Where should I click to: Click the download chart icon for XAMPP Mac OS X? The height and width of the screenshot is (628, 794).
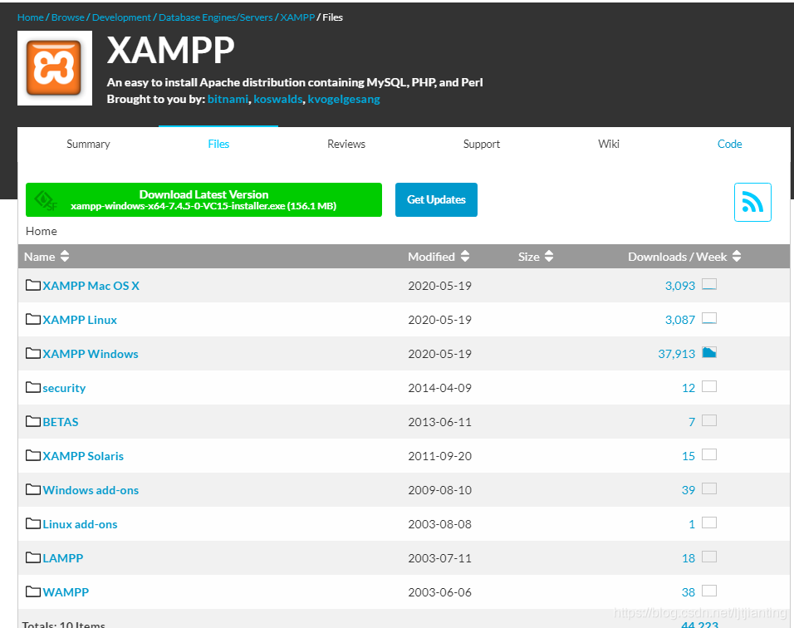709,284
